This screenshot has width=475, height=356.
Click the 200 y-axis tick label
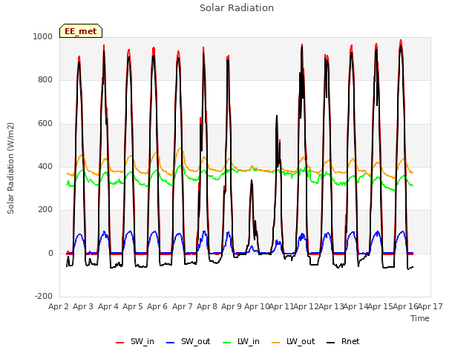(45, 209)
